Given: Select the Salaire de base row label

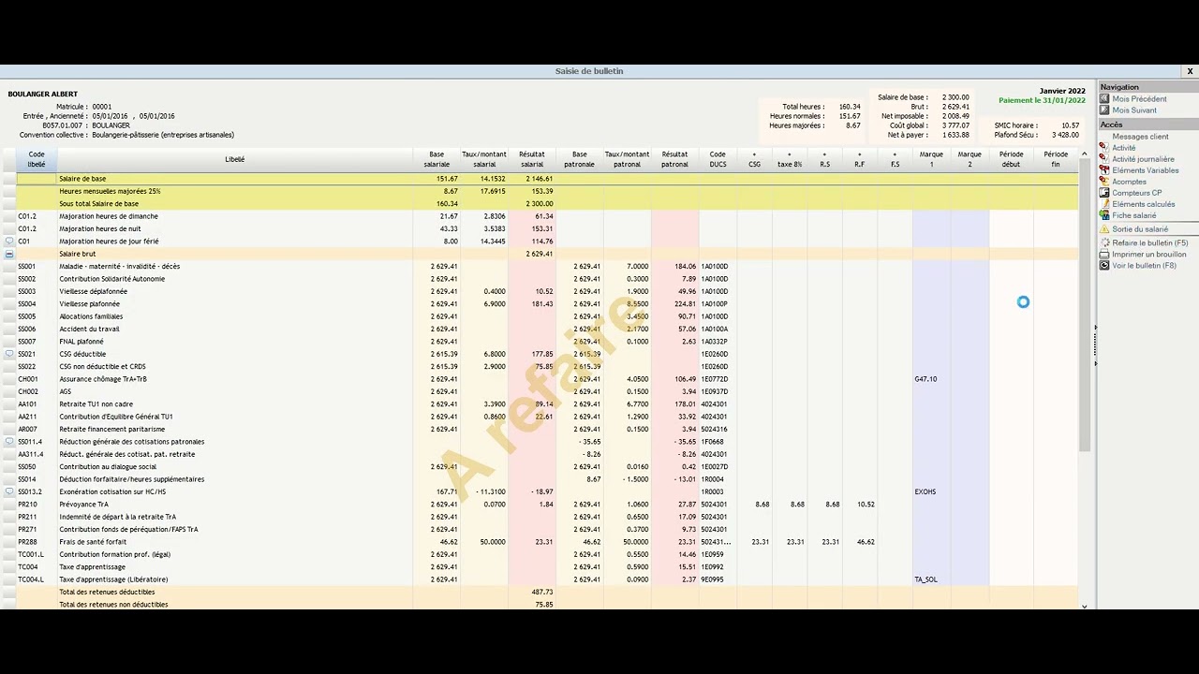Looking at the screenshot, I should 82,179.
